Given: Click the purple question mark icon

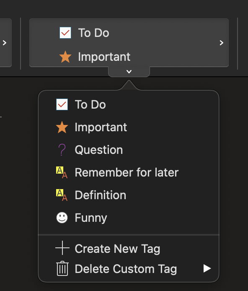Looking at the screenshot, I should (x=62, y=150).
